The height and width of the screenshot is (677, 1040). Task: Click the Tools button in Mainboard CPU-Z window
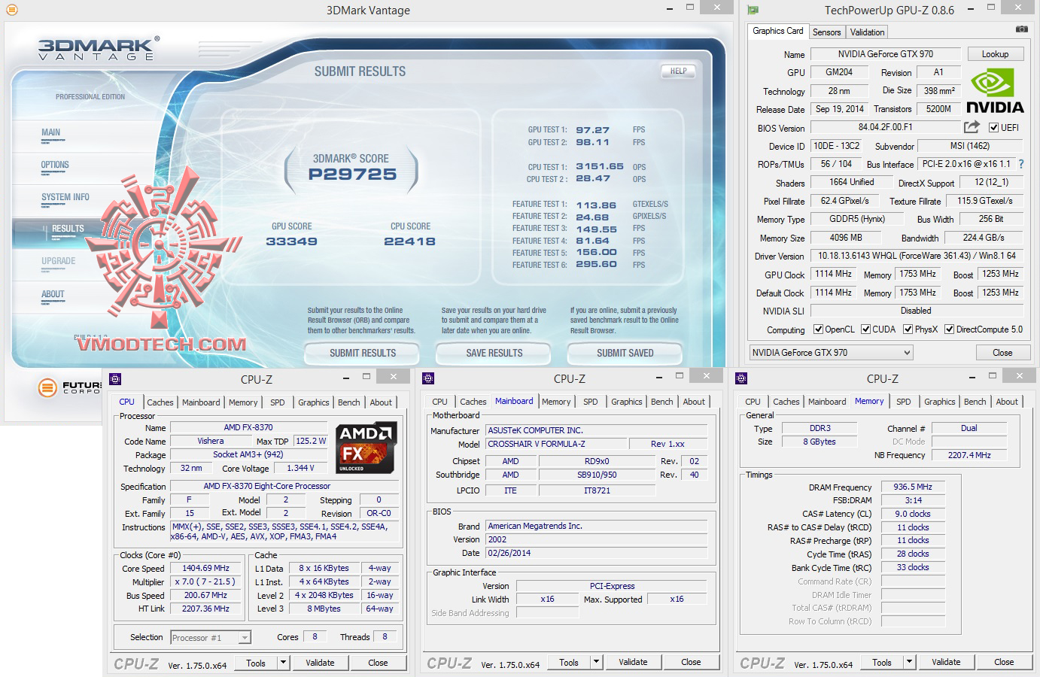coord(569,662)
